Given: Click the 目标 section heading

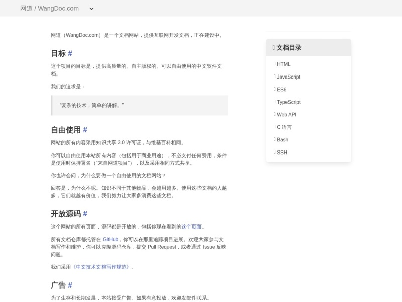Looking at the screenshot, I should (58, 53).
